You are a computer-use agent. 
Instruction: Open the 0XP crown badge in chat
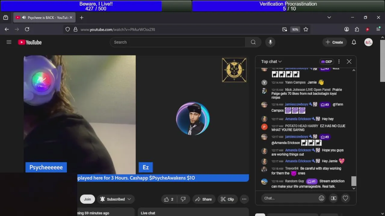tap(327, 61)
